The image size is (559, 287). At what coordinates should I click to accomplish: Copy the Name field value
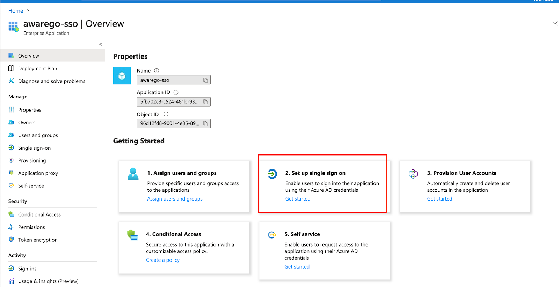coord(205,80)
